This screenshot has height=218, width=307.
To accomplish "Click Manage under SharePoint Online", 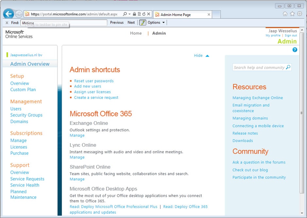I will pyautogui.click(x=77, y=179).
